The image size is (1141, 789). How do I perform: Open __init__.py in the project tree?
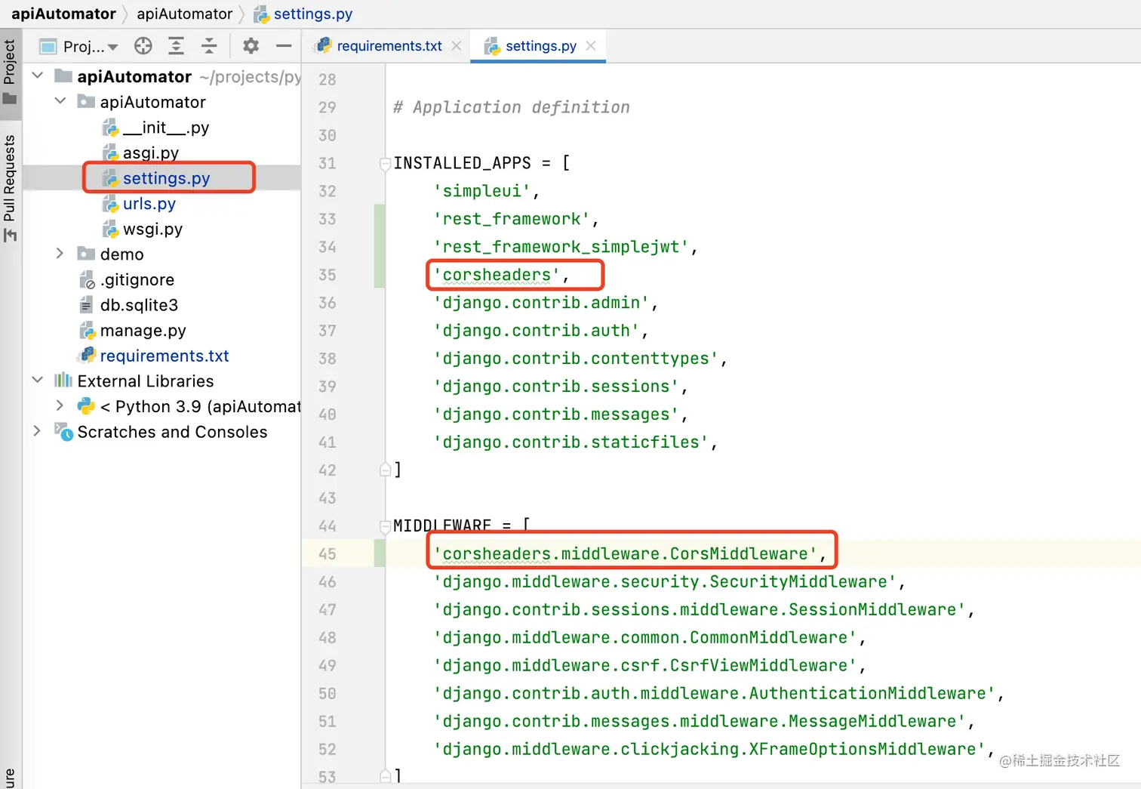point(155,128)
